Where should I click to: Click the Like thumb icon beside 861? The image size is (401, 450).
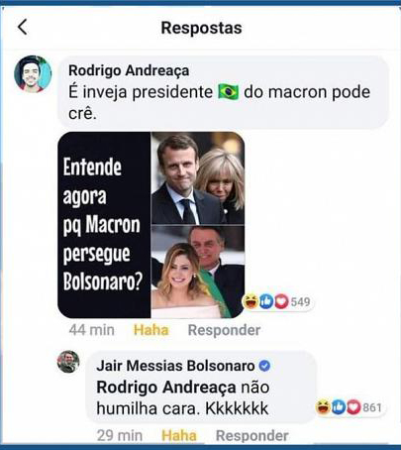339,406
